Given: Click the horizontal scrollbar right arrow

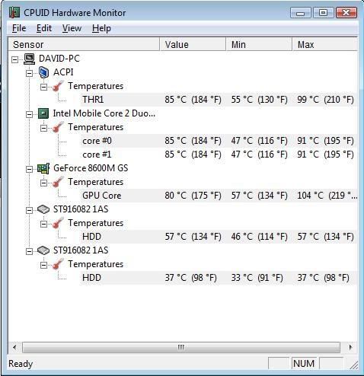Looking at the screenshot, I should 350,347.
